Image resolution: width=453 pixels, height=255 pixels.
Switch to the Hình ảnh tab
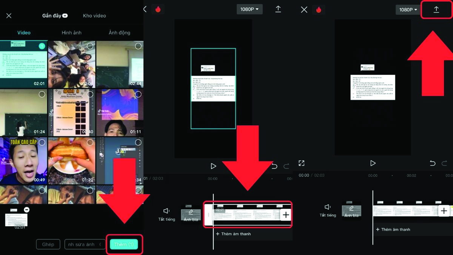(x=72, y=32)
